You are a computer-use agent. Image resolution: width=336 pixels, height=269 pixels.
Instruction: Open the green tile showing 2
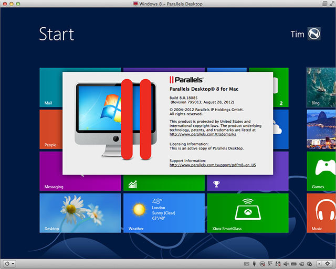point(281,88)
